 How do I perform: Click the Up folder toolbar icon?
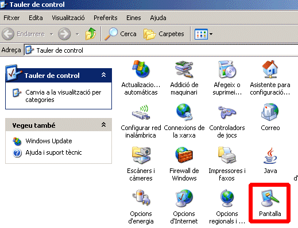91,34
